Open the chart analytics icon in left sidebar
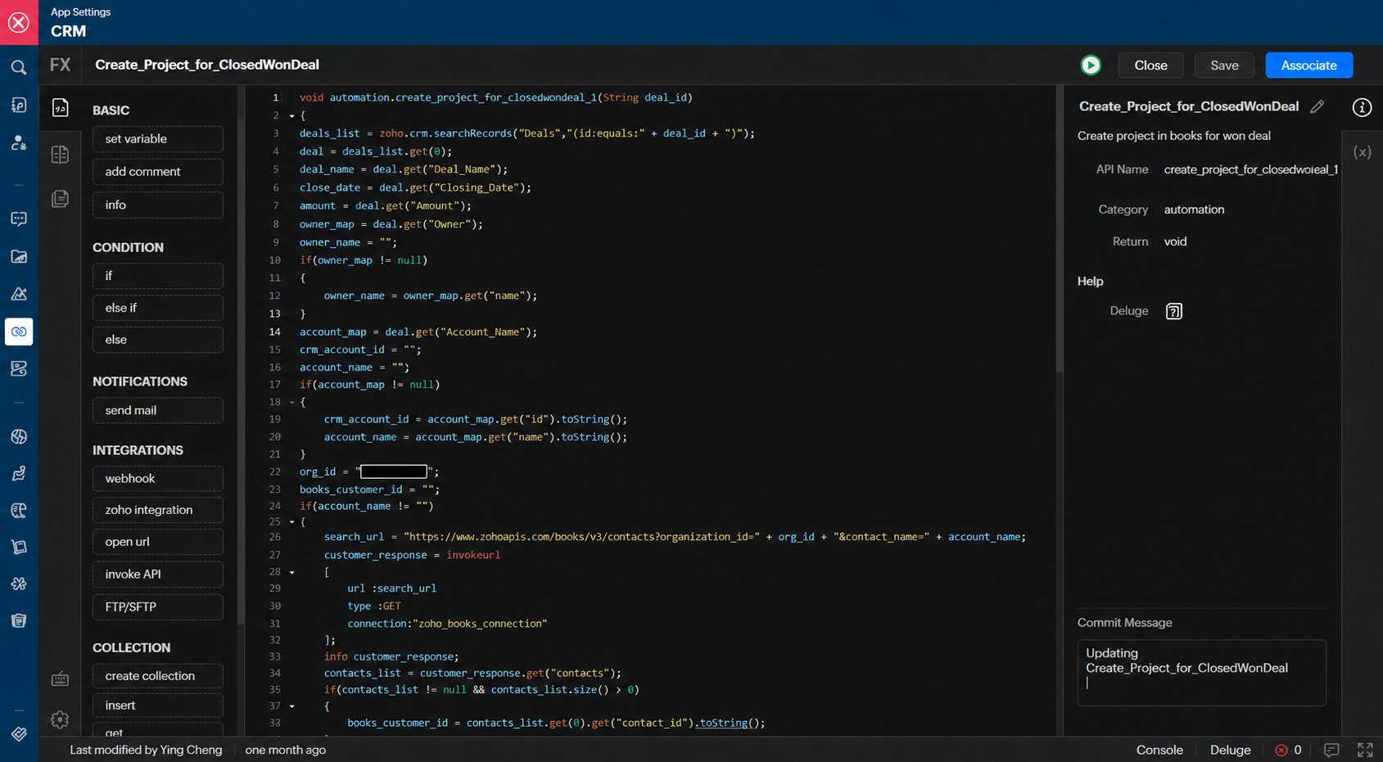This screenshot has height=762, width=1383. pyautogui.click(x=19, y=293)
